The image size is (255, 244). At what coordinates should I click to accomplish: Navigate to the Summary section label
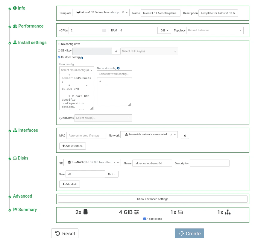point(27,210)
